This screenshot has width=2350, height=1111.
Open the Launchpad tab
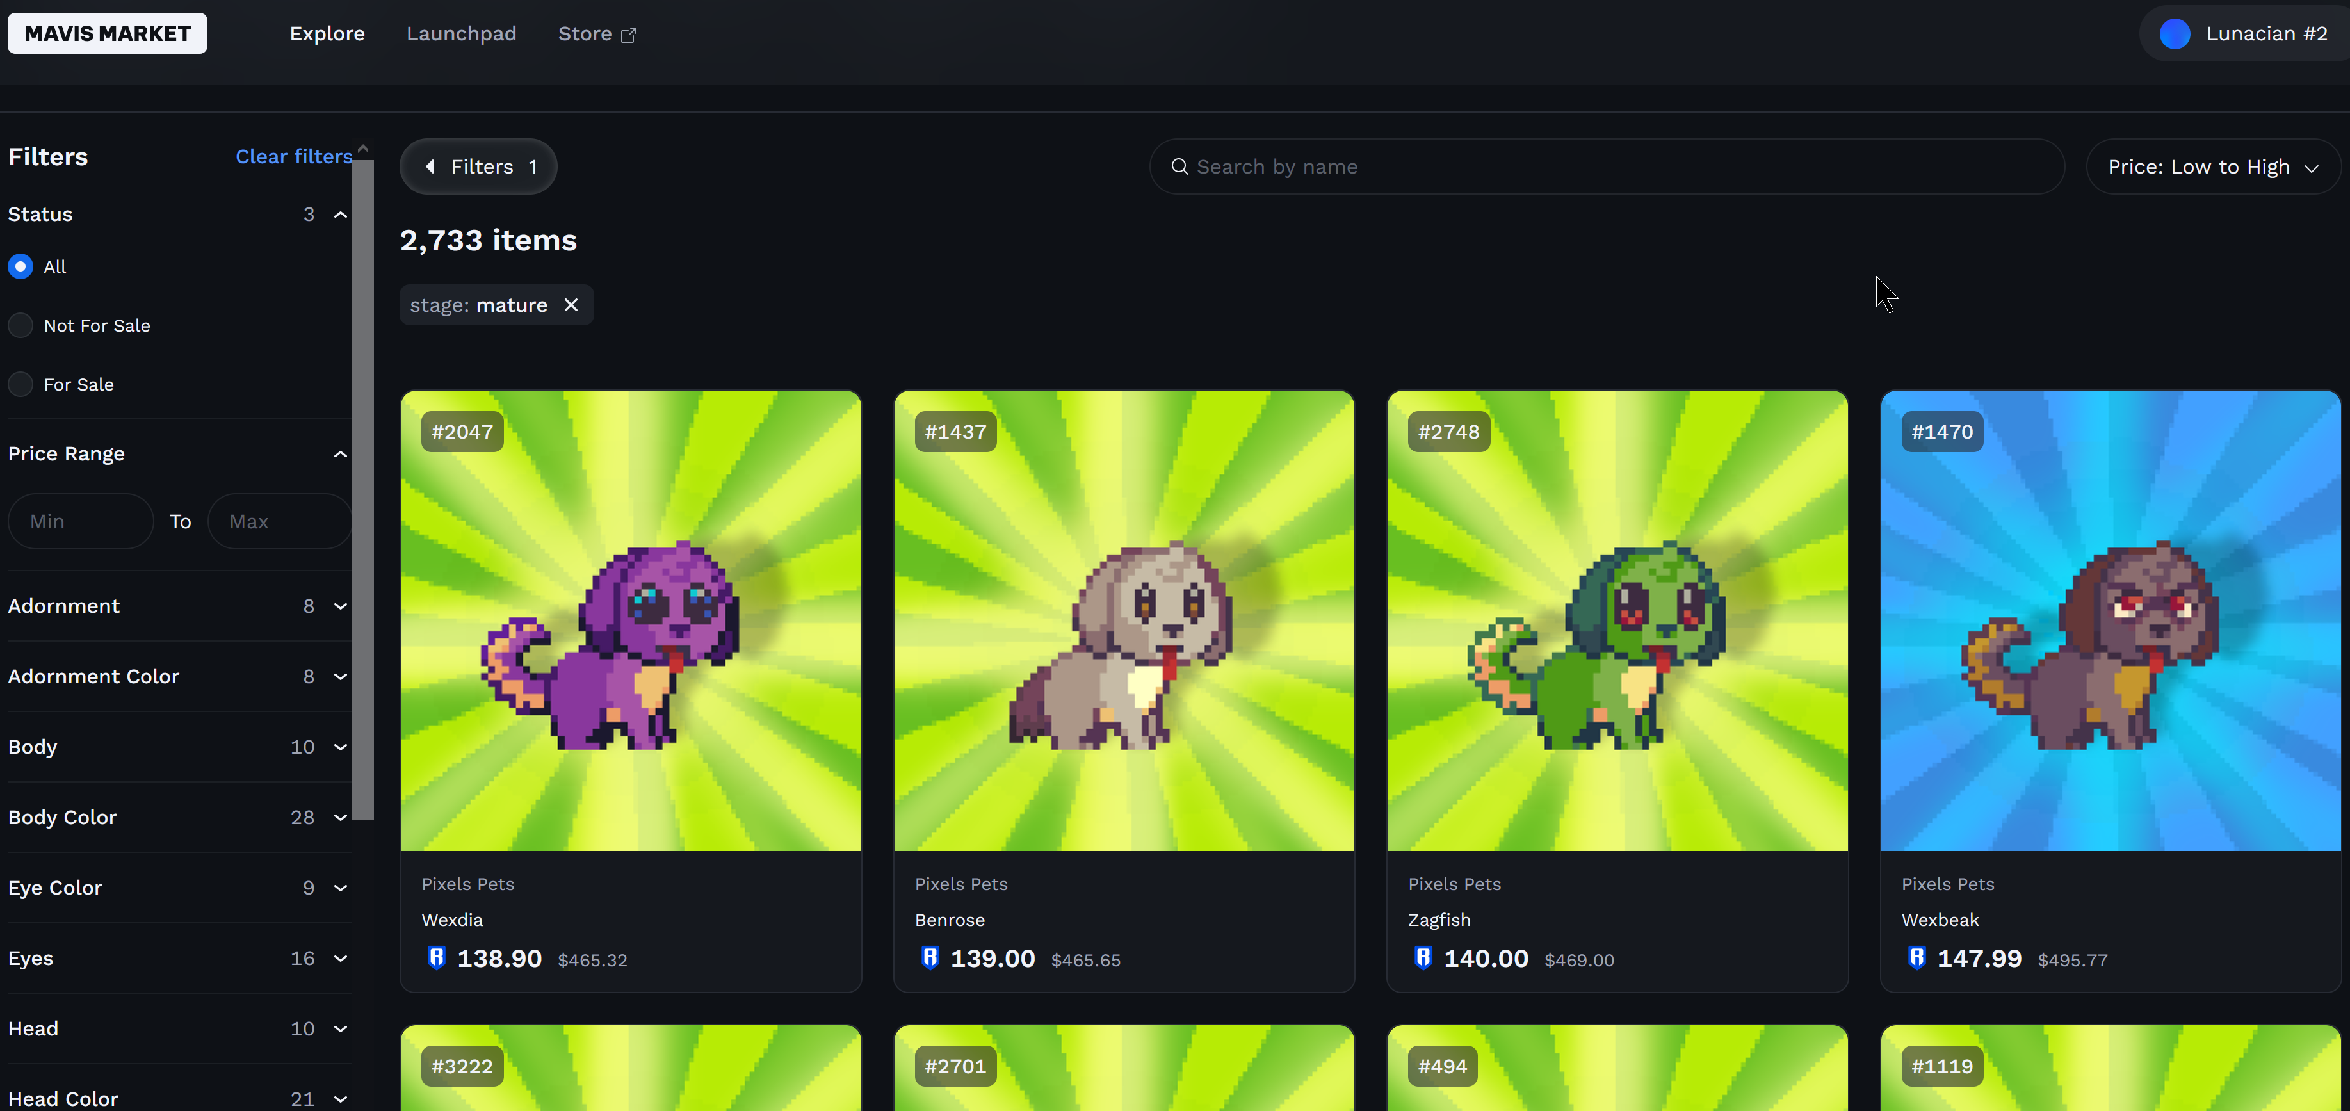pyautogui.click(x=460, y=34)
